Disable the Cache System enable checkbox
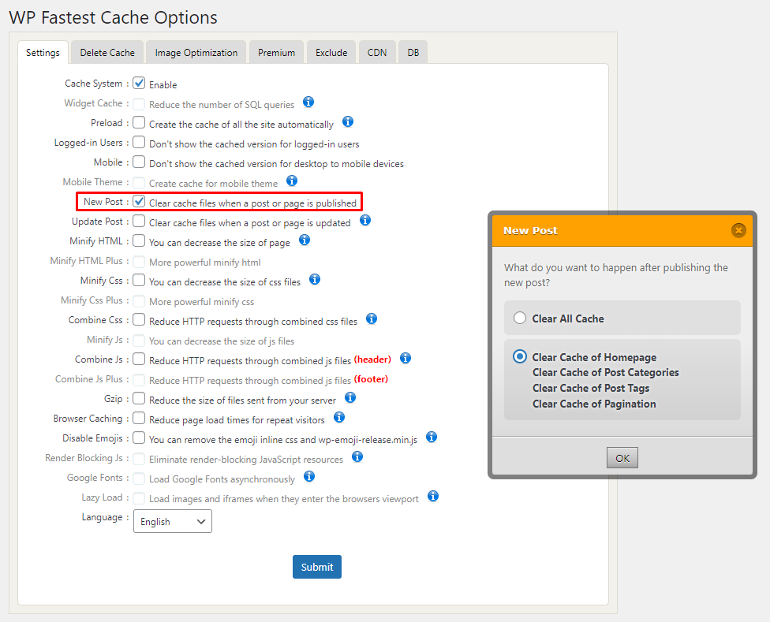 pyautogui.click(x=139, y=83)
